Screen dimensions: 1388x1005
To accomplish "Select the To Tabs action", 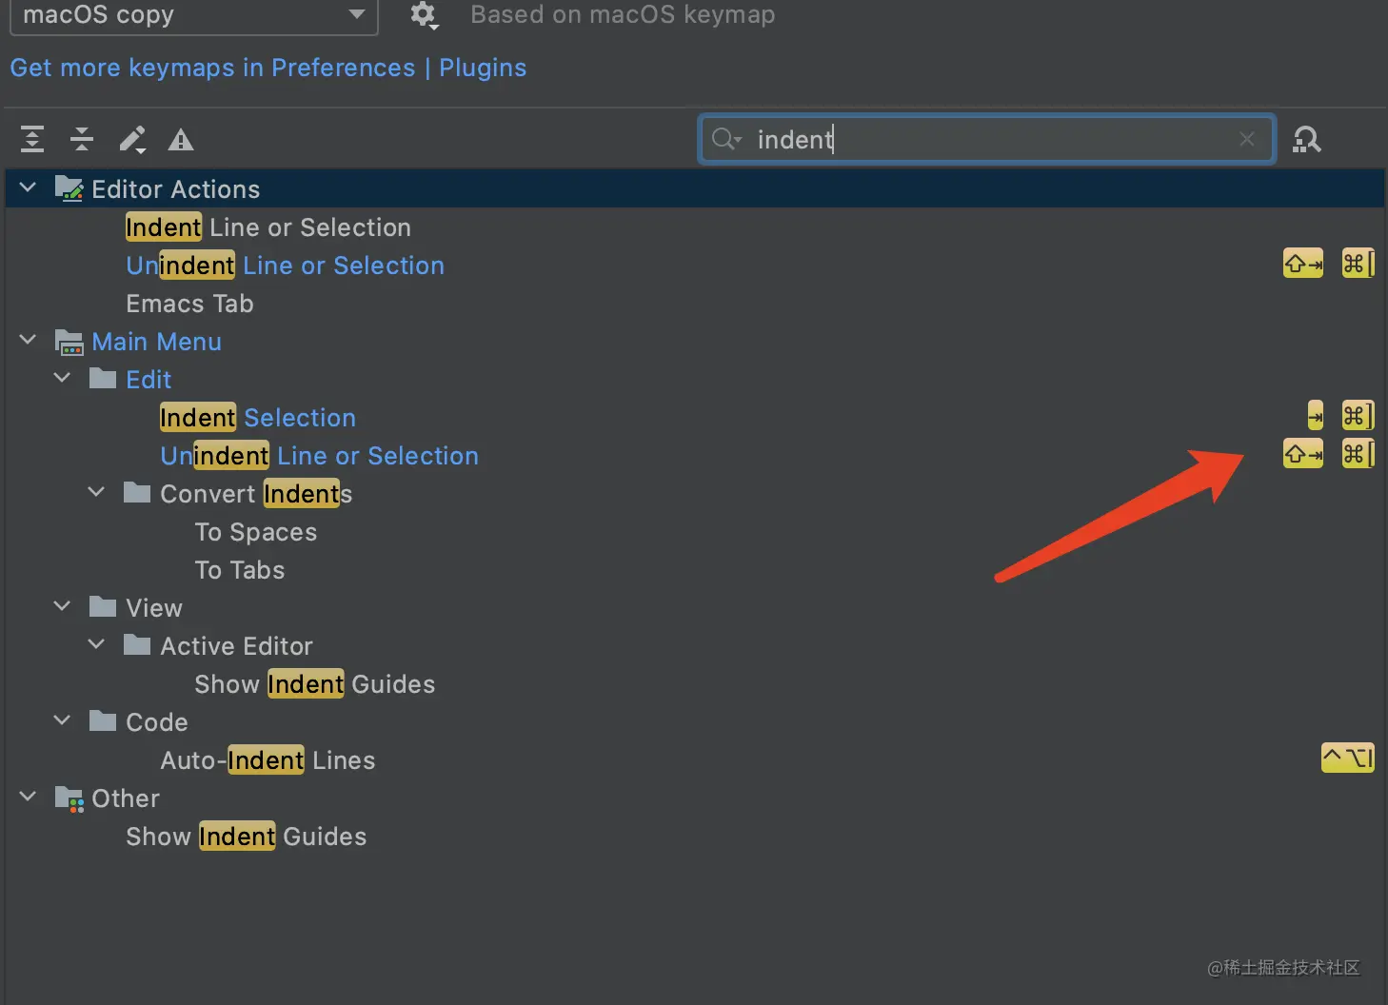I will point(240,570).
